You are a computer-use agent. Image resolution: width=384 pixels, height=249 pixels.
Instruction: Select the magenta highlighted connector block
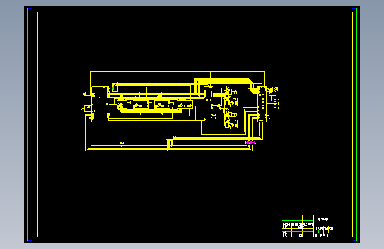(x=250, y=143)
